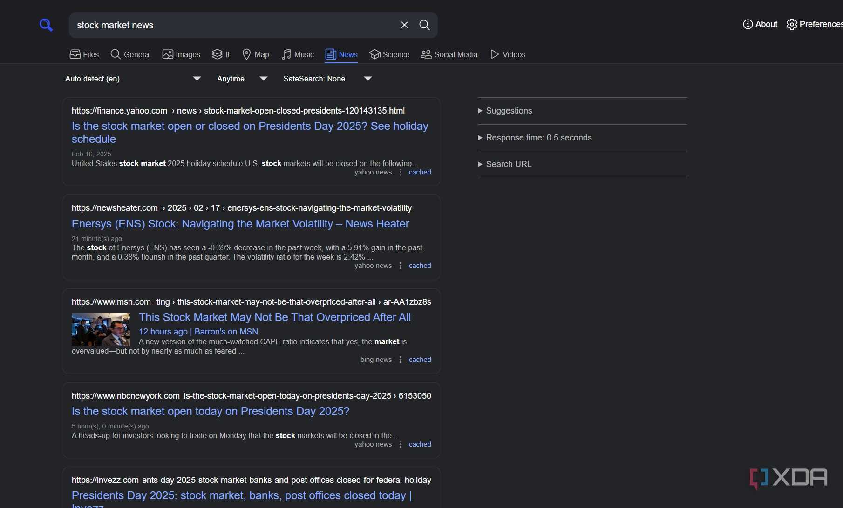Screen dimensions: 843x508
Task: Open the About info icon
Action: click(x=748, y=24)
